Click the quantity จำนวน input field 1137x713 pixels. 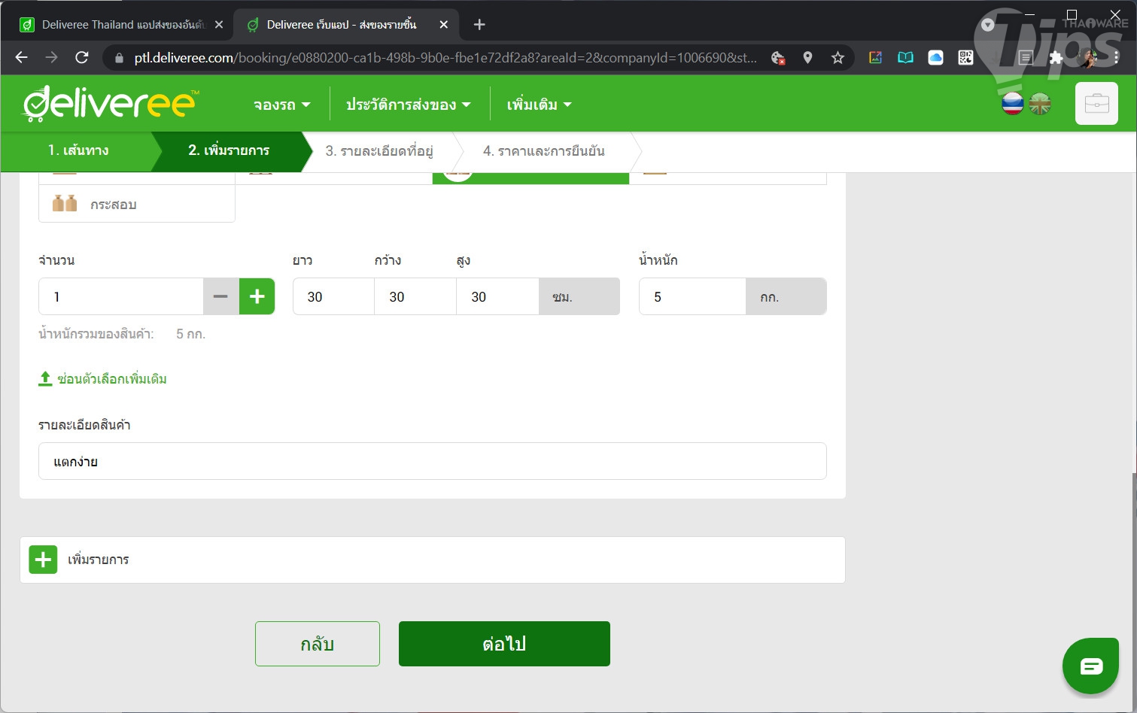tap(121, 296)
